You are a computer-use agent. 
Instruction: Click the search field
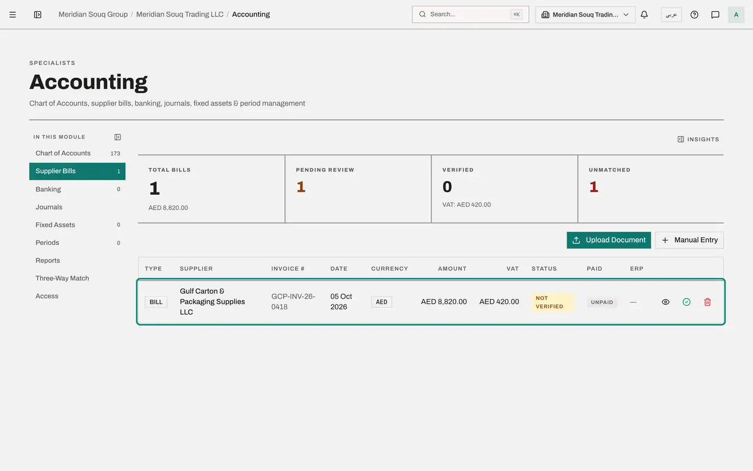[x=471, y=15]
